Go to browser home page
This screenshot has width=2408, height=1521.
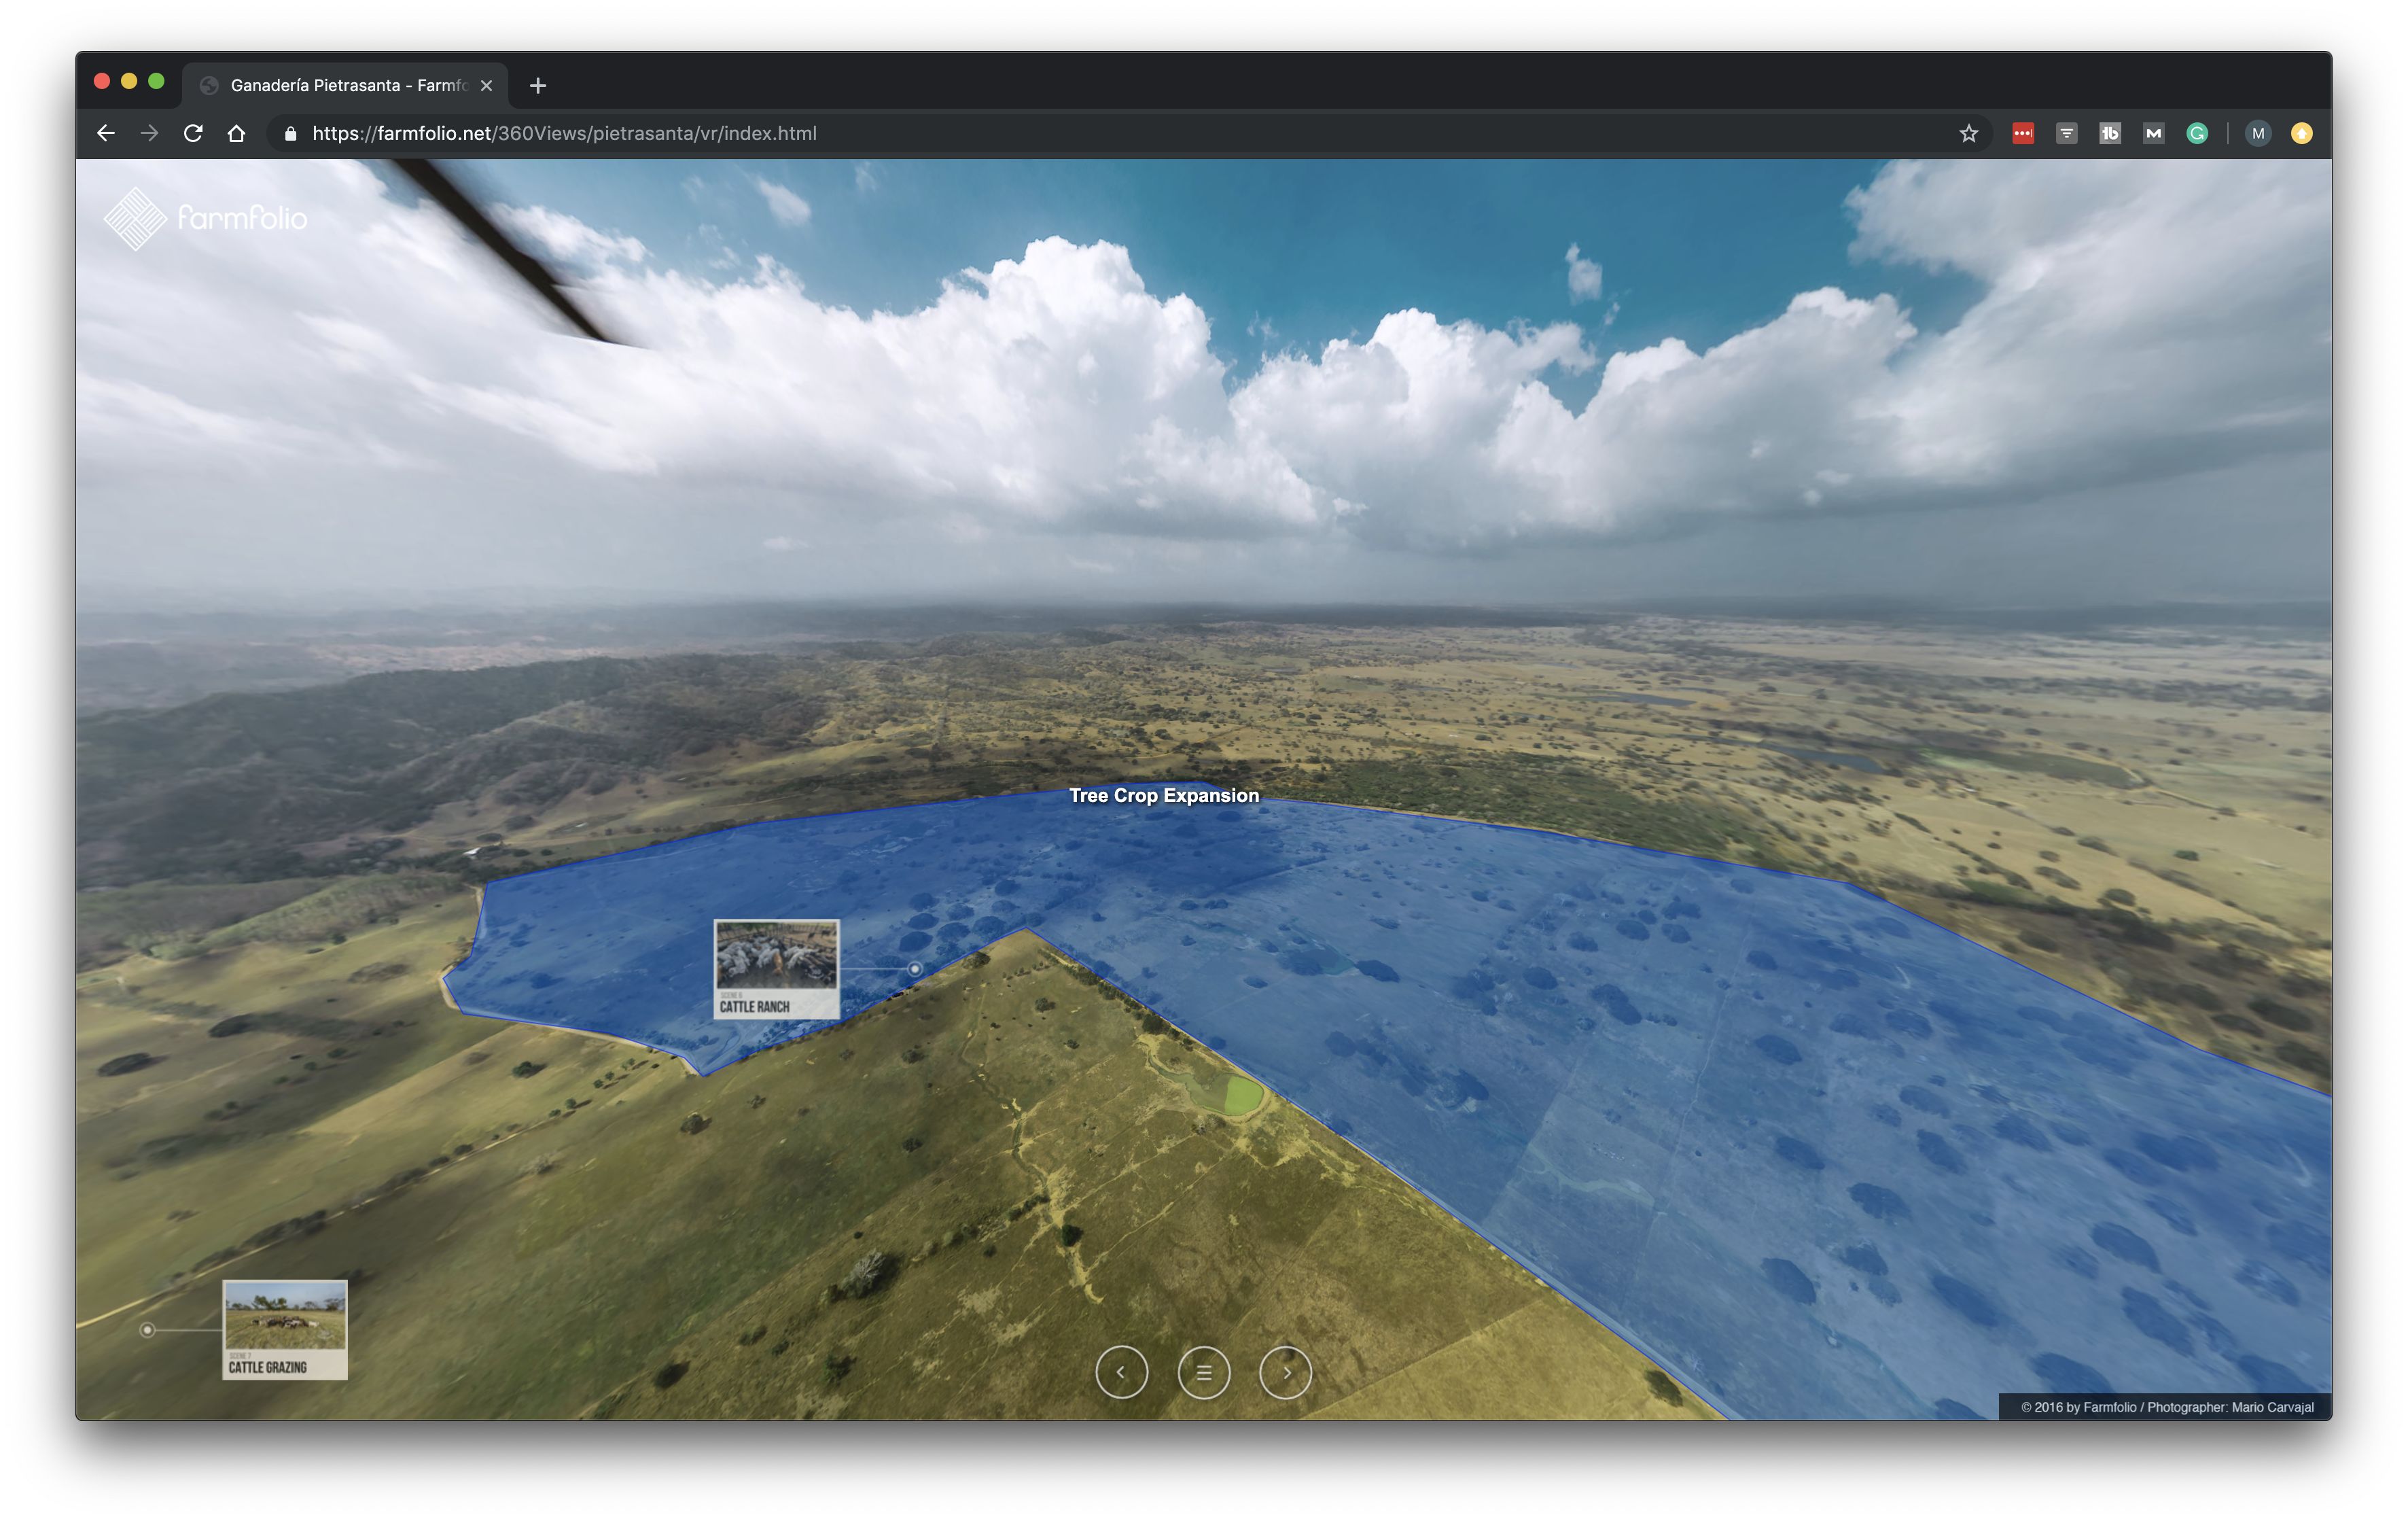click(x=236, y=133)
